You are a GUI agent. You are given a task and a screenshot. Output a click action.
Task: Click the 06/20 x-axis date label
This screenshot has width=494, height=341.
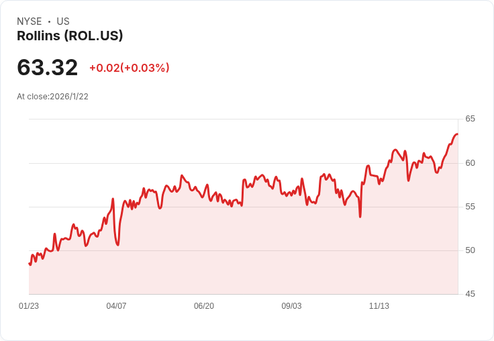click(204, 306)
